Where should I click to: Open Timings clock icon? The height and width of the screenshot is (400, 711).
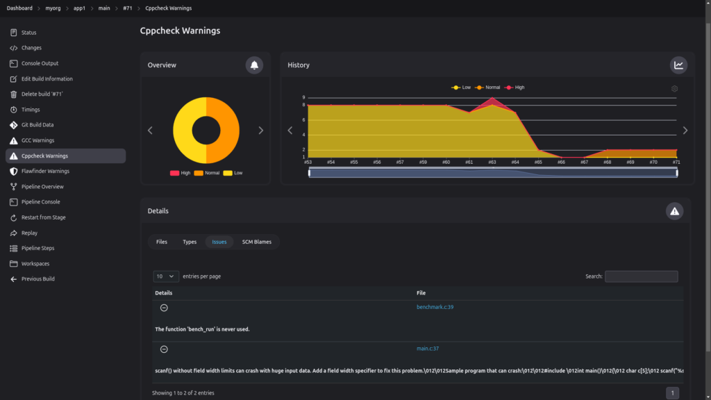(14, 110)
